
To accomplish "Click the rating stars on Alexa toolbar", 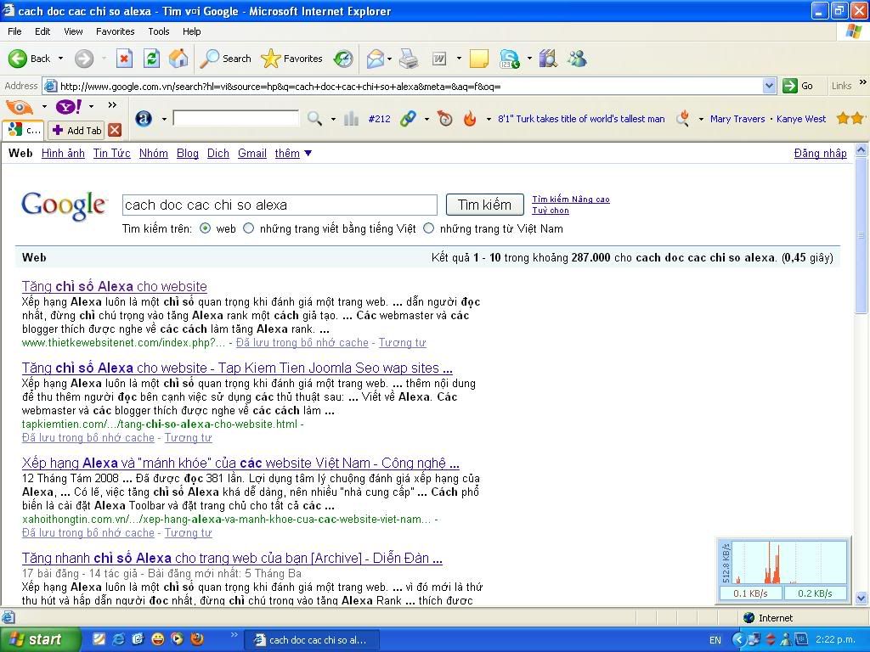I will tap(850, 118).
